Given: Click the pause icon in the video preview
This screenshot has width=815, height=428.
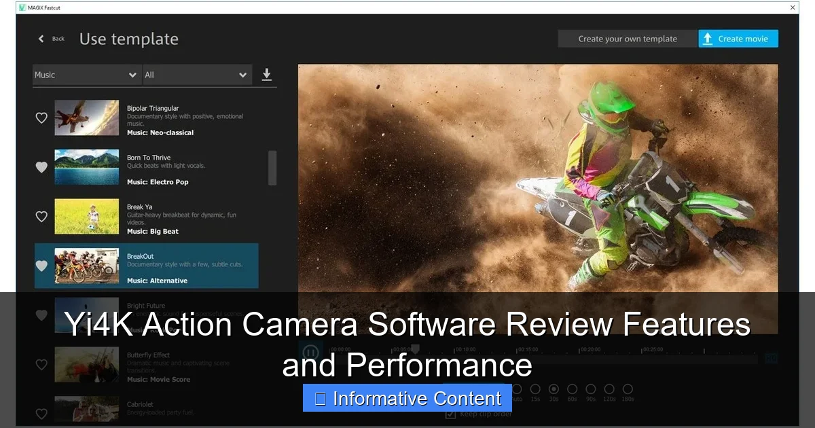Looking at the screenshot, I should [x=310, y=352].
